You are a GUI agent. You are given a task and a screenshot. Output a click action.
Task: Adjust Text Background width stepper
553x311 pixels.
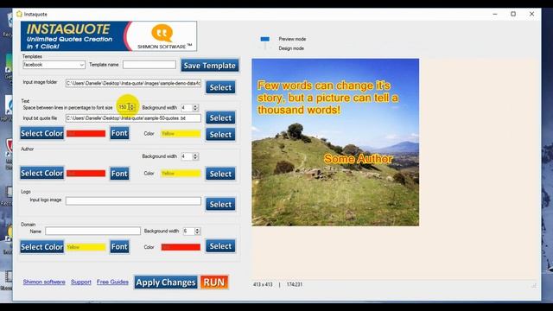point(196,107)
